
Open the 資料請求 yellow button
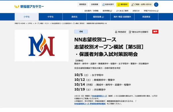pos(123,5)
